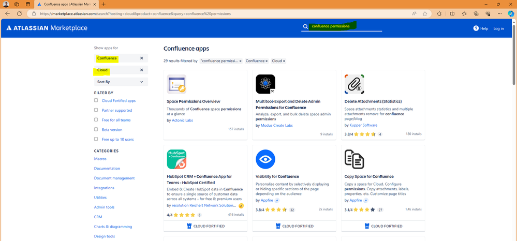517x241 pixels.
Task: Open Appfire vendor link under Copy Space
Action: [356, 200]
